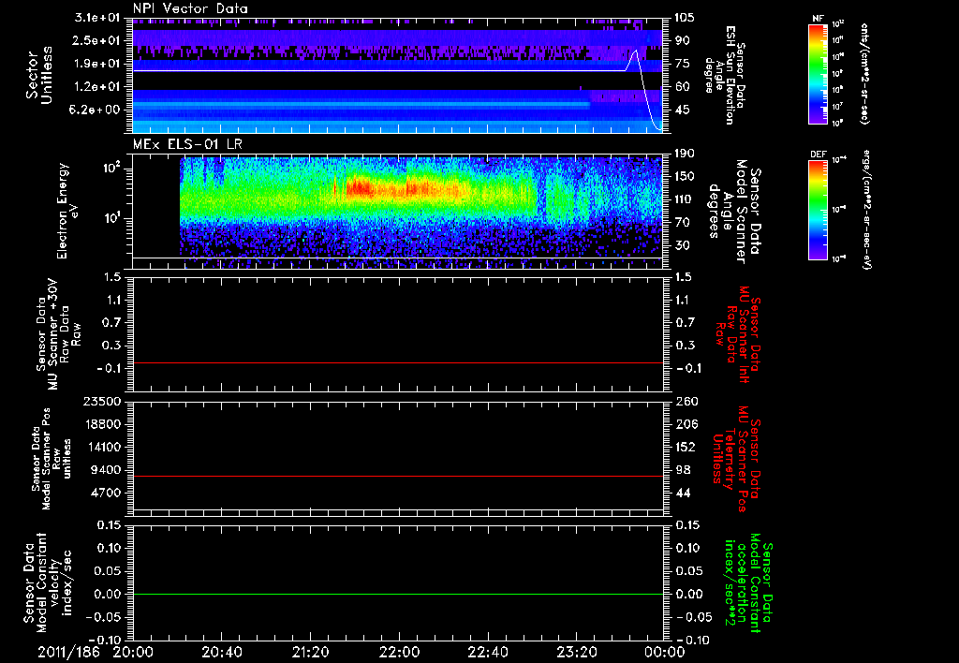Click the 1.9e+01 sector tick label

[96, 64]
